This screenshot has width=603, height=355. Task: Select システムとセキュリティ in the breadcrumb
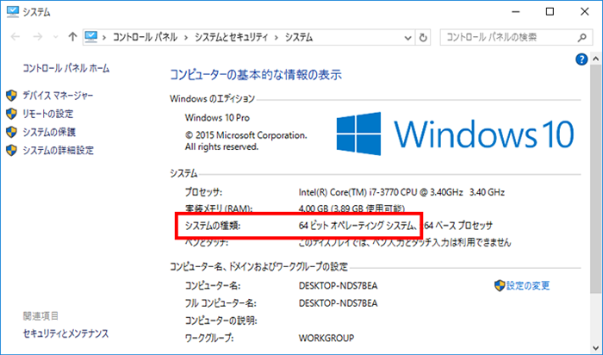[231, 37]
